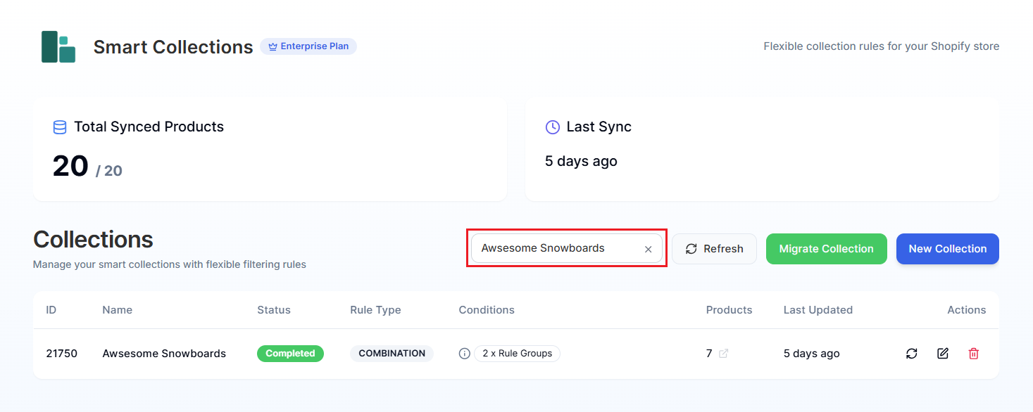Viewport: 1033px width, 412px height.
Task: Edit Awsesome Snowboards using the pencil icon
Action: (x=942, y=354)
